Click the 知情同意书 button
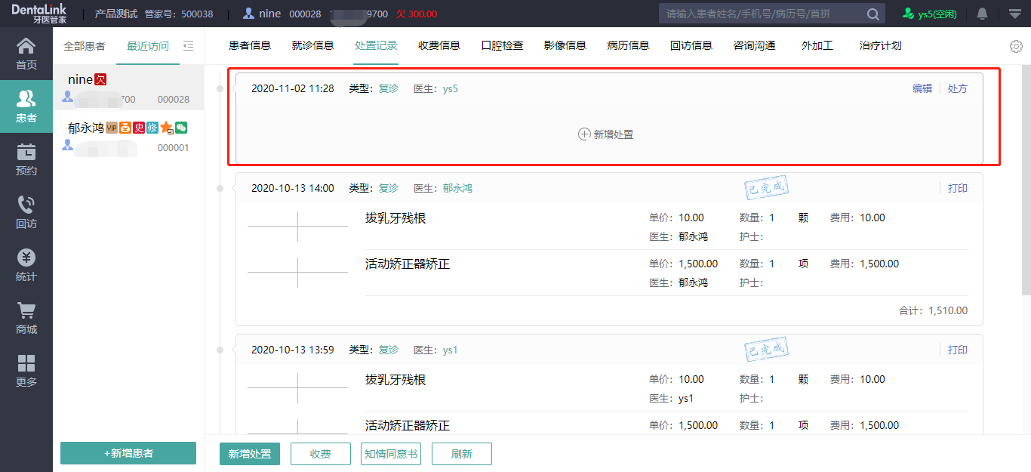 (x=391, y=454)
